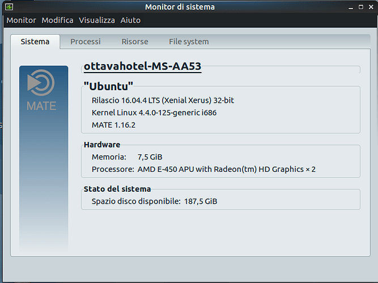
Task: Open the Visualizza menu
Action: 97,20
